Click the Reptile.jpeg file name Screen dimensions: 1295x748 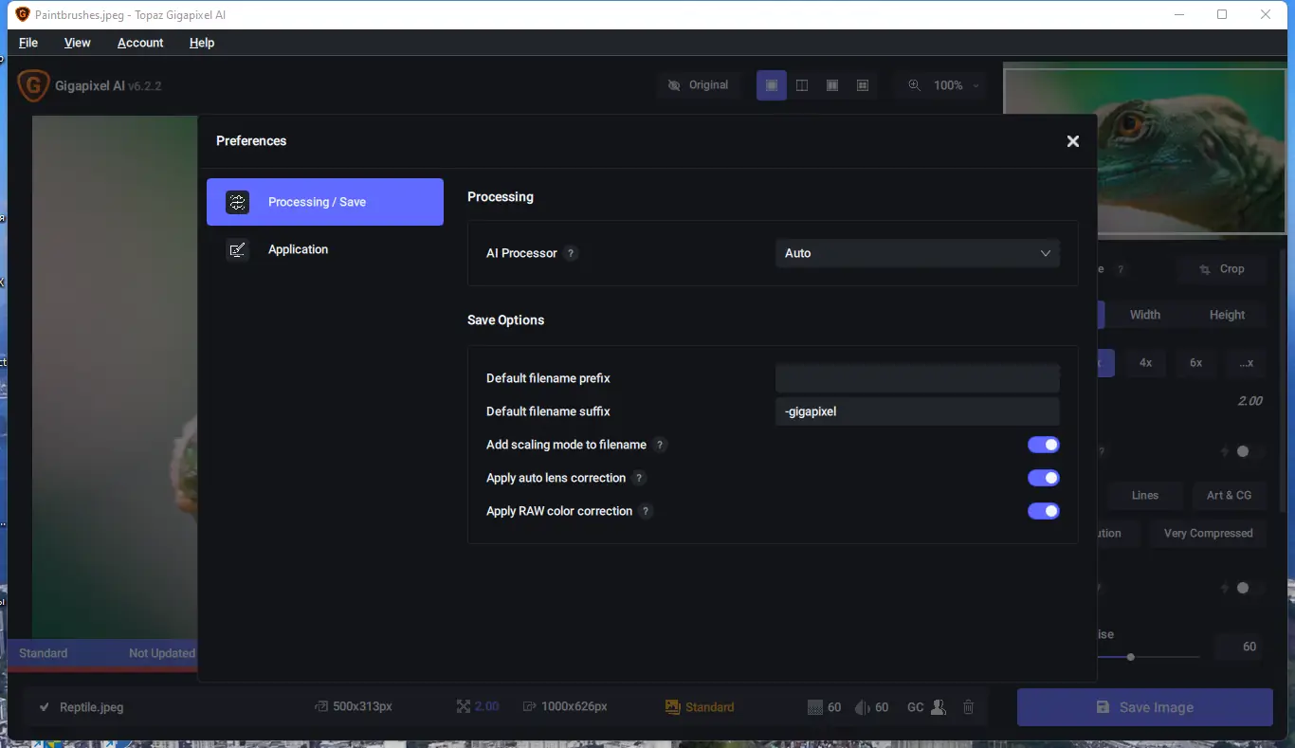(x=92, y=707)
